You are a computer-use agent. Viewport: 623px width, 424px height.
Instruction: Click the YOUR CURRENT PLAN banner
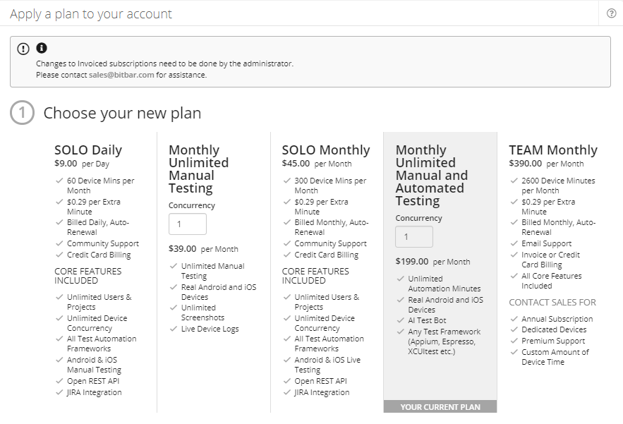point(440,406)
